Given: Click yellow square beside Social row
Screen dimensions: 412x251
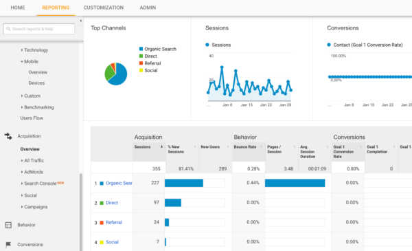Looking at the screenshot, I should (102, 242).
